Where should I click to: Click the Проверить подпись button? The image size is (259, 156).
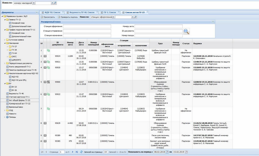tap(67, 17)
